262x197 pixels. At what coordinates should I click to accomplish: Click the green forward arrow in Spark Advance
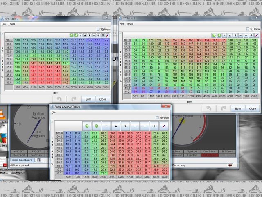(x=97, y=126)
